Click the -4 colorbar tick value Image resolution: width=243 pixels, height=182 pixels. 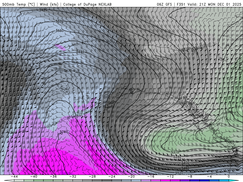coord(209,177)
